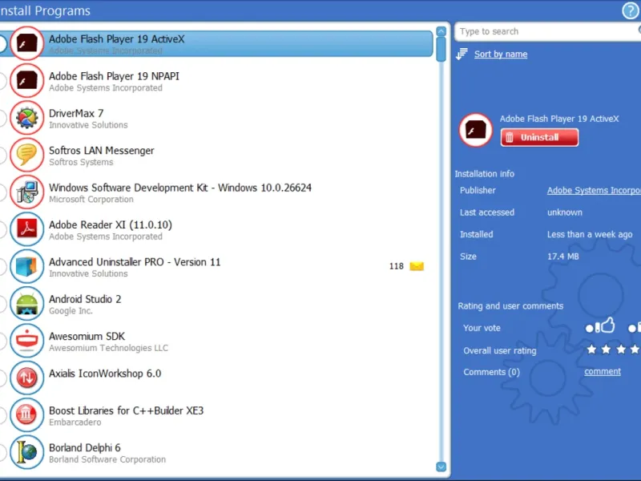Click the 17.4 MB size value
Viewport: 641px width, 481px height.
click(563, 257)
